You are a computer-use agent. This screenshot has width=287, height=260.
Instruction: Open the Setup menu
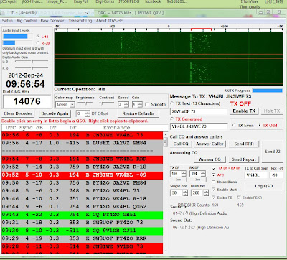pyautogui.click(x=7, y=21)
